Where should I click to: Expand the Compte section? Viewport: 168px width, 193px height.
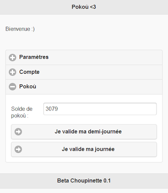pyautogui.click(x=84, y=72)
